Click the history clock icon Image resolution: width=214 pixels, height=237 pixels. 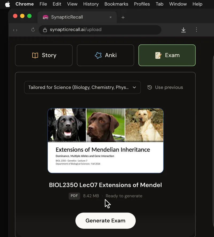pyautogui.click(x=150, y=87)
